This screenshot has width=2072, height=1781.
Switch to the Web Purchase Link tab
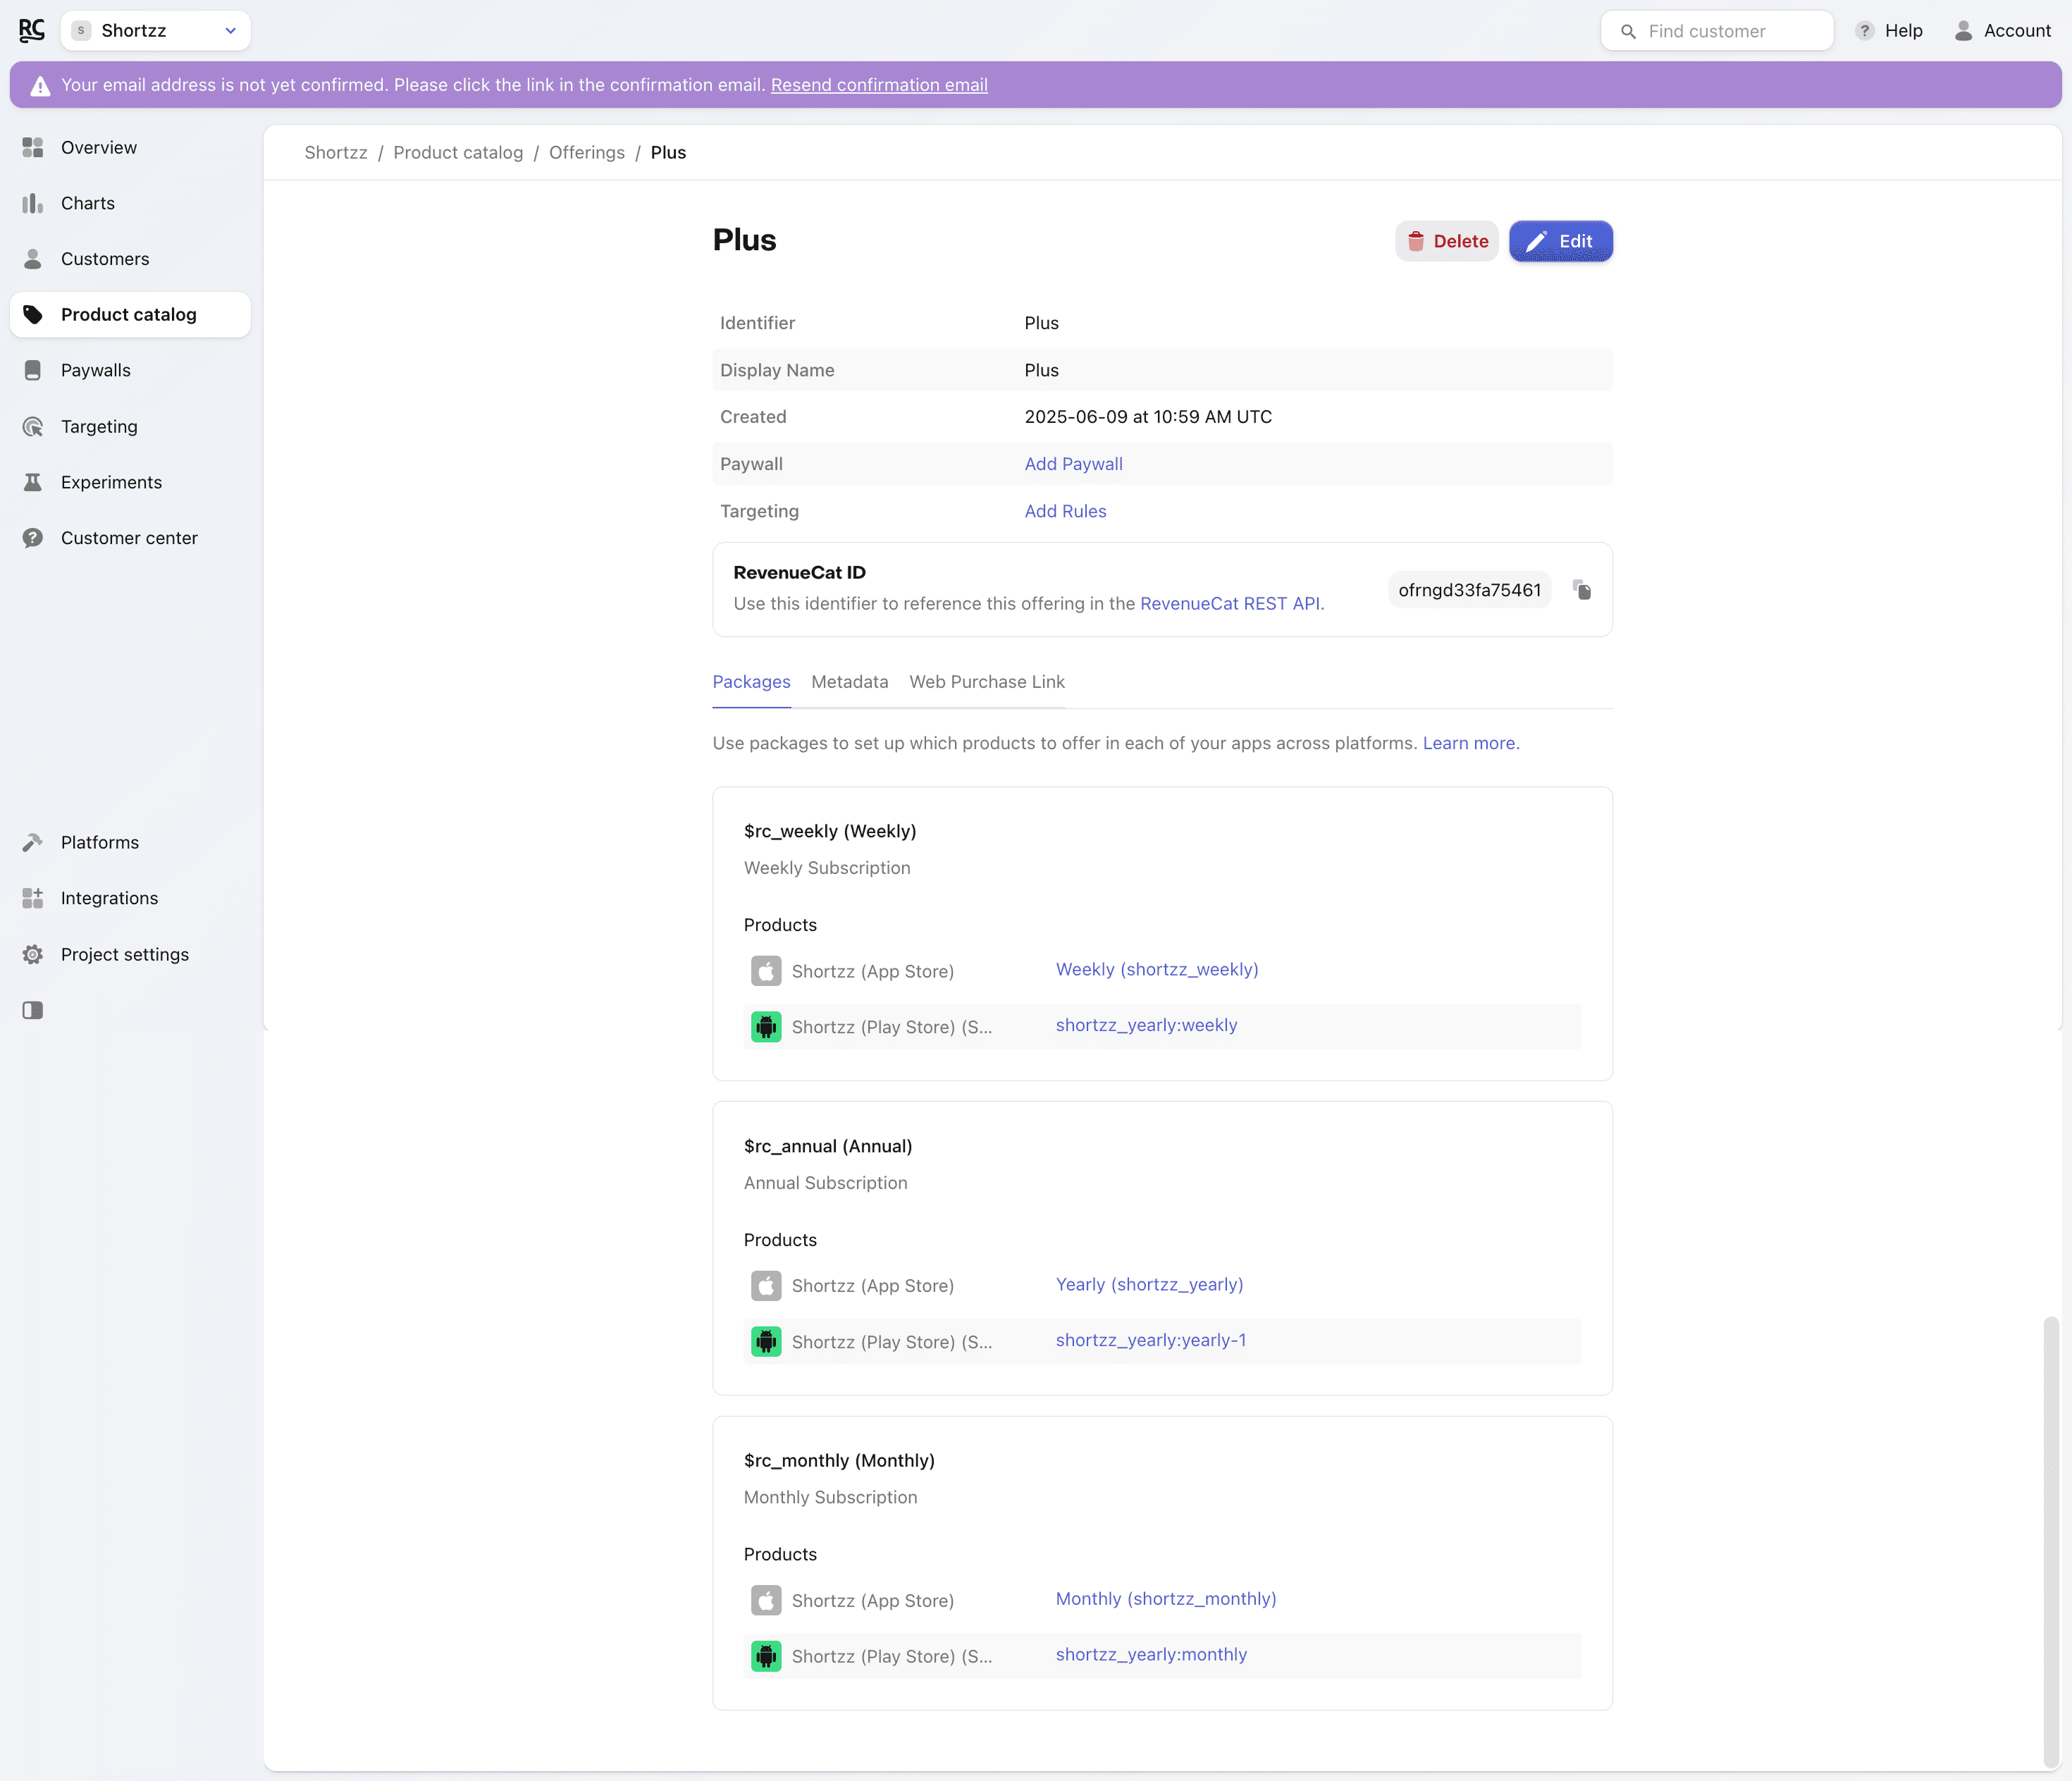(986, 681)
